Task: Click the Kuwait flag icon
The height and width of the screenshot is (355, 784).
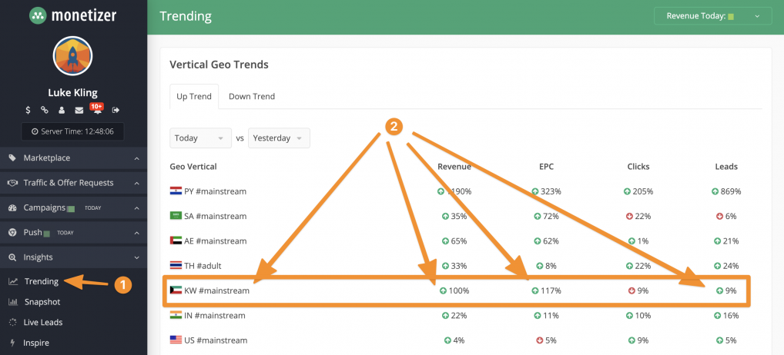Action: [x=176, y=290]
